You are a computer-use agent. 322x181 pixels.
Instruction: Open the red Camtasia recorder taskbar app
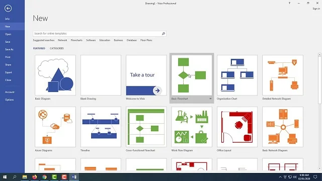tap(64, 177)
